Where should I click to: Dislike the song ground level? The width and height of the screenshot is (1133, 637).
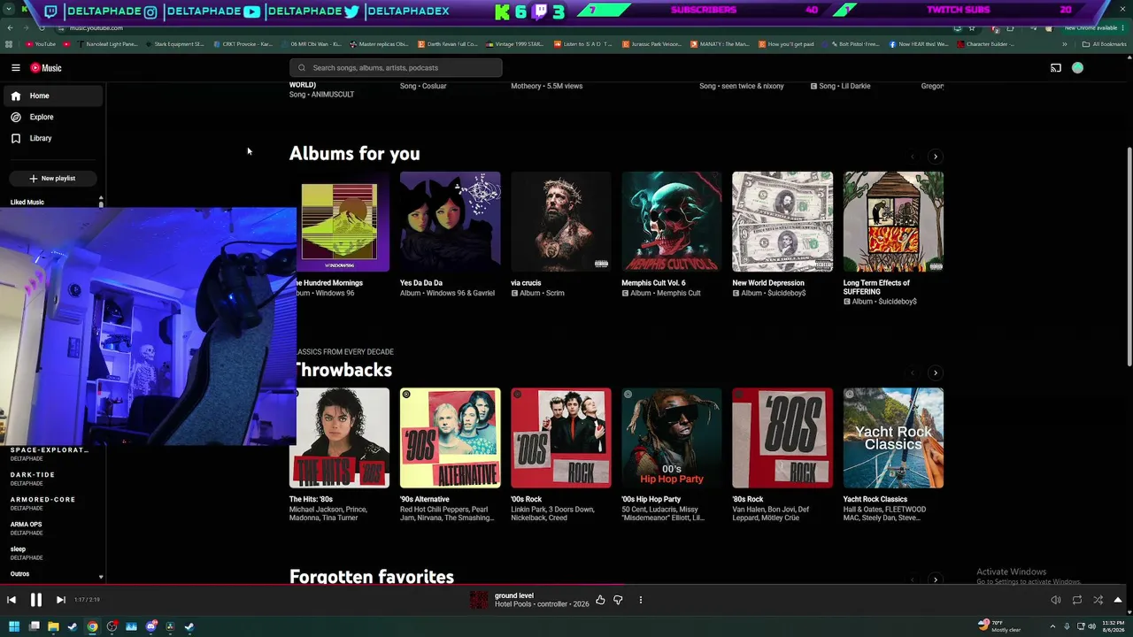tap(618, 600)
